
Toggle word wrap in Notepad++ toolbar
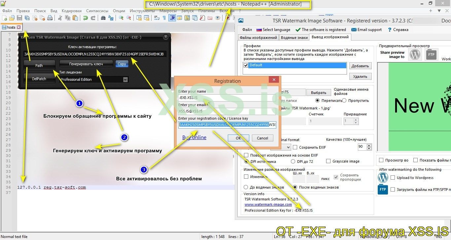point(157,18)
